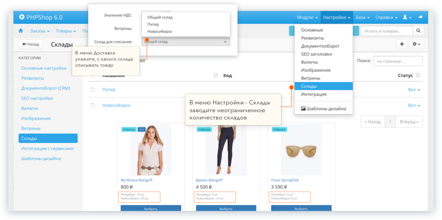Open the user account menu

pos(407,17)
